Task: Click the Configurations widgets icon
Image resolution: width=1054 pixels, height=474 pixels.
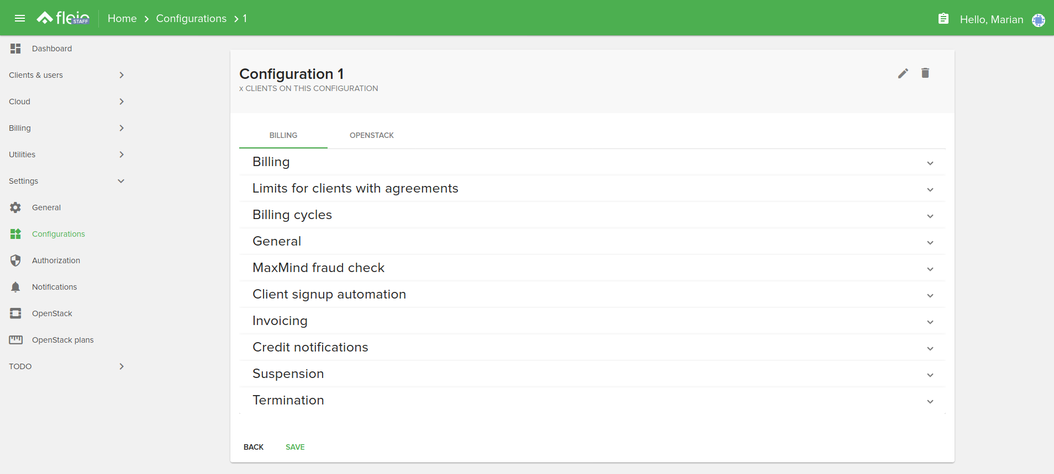Action: coord(15,234)
